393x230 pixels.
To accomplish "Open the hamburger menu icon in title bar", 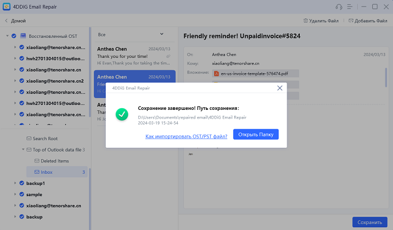I will 350,6.
